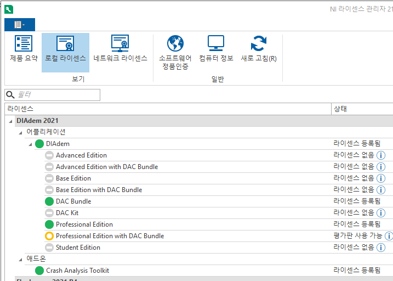Viewport: 393px width, 281px height.
Task: Click the green status icon for DIAdem
Action: [x=39, y=144]
